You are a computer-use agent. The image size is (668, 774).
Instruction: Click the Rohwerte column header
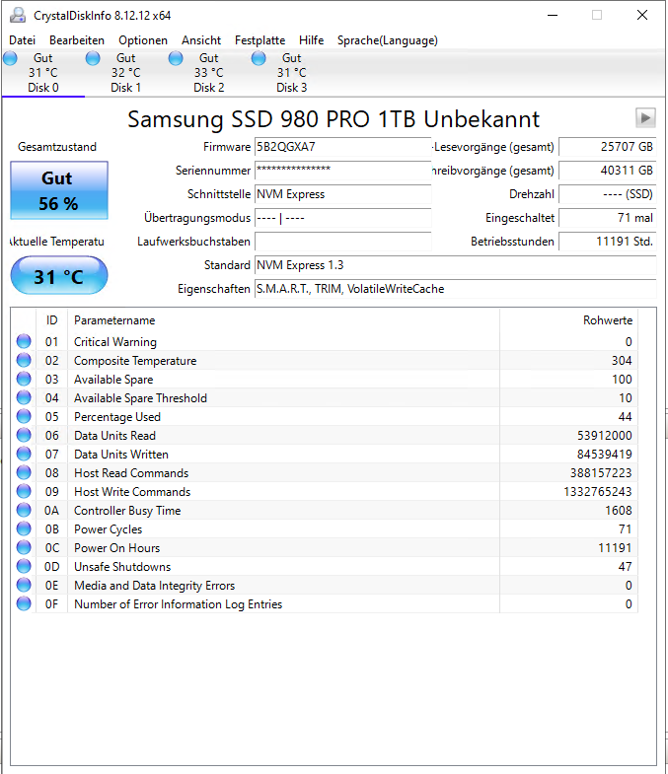(x=568, y=320)
